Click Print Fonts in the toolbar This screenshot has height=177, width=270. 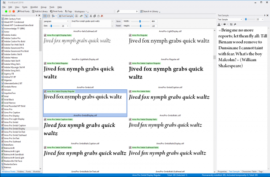click(x=56, y=11)
